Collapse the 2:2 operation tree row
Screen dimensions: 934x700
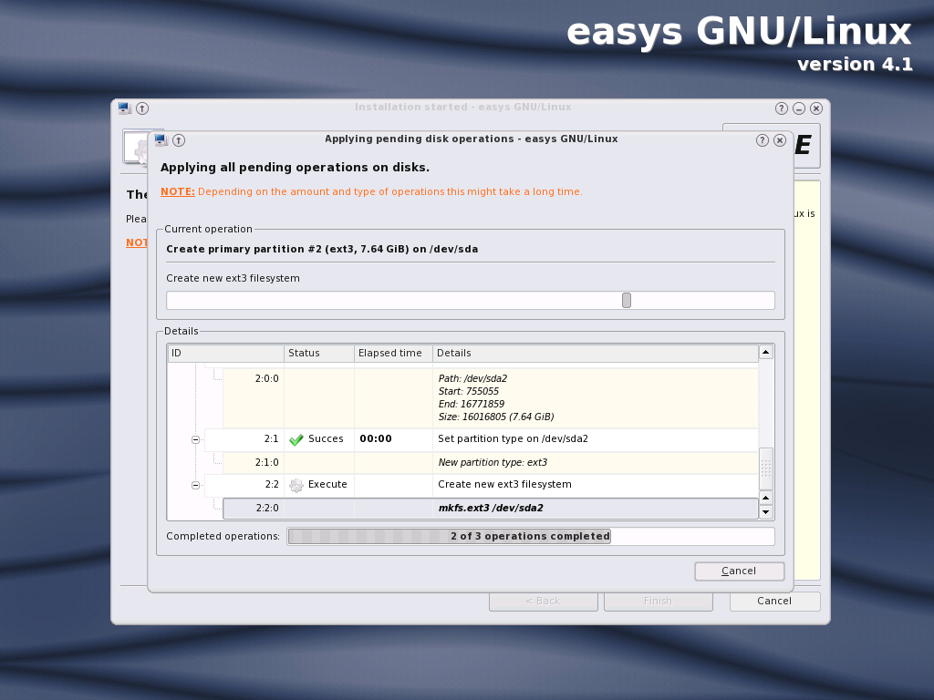tap(195, 485)
